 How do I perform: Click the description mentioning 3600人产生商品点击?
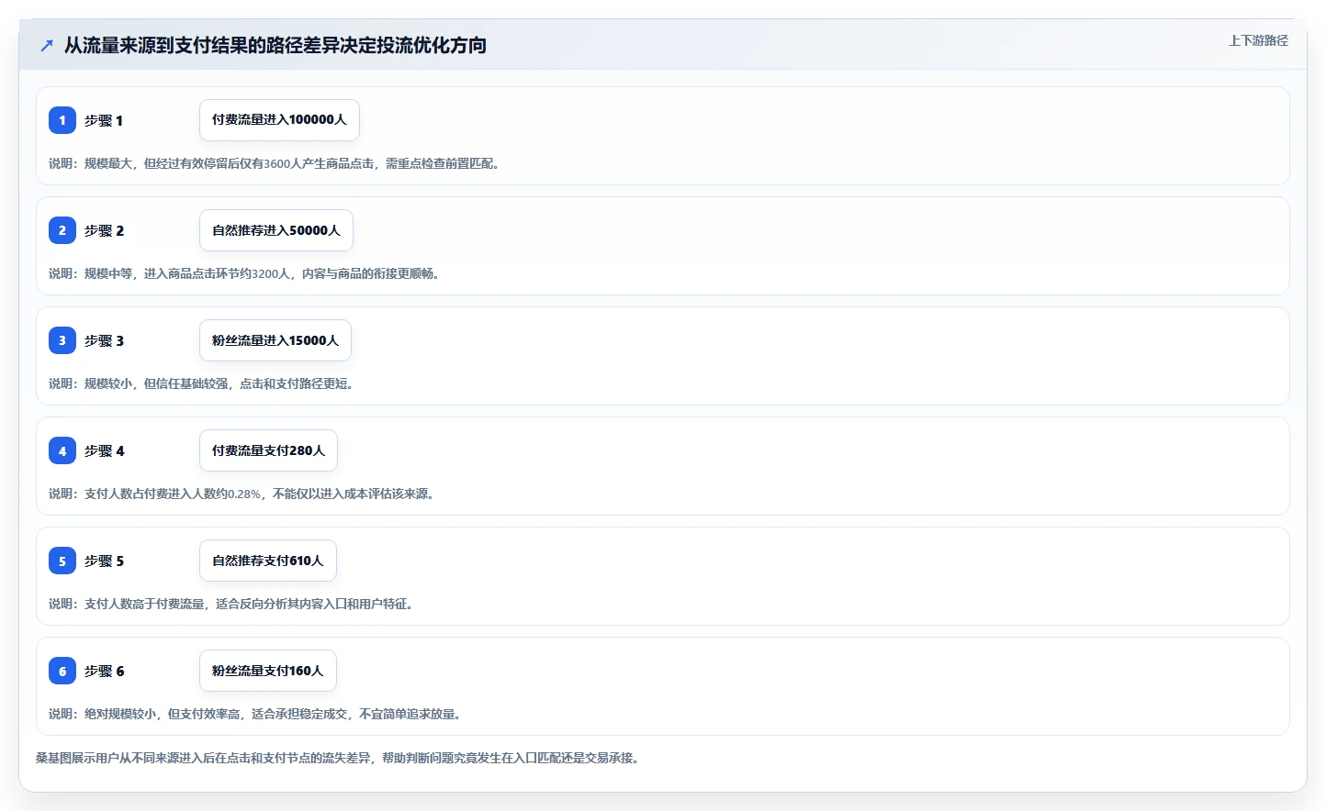274,163
